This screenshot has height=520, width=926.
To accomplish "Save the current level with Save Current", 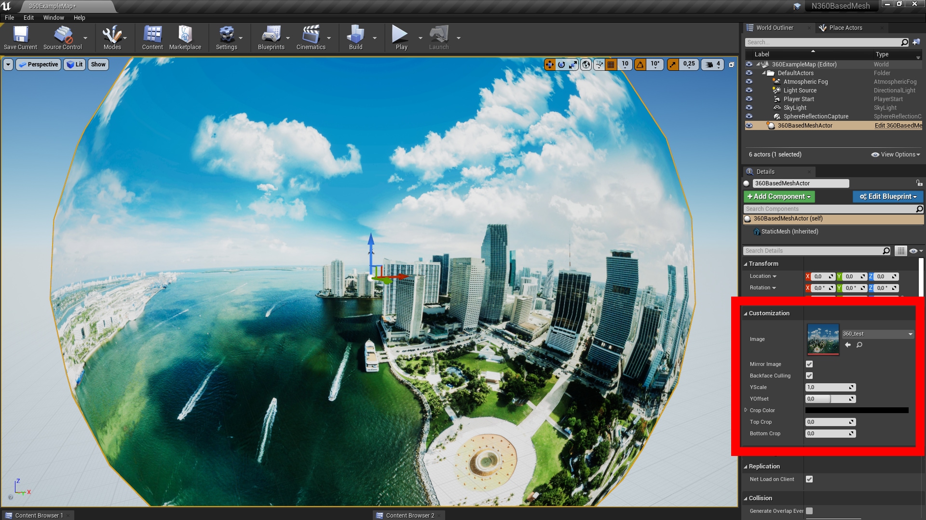I will 20,37.
